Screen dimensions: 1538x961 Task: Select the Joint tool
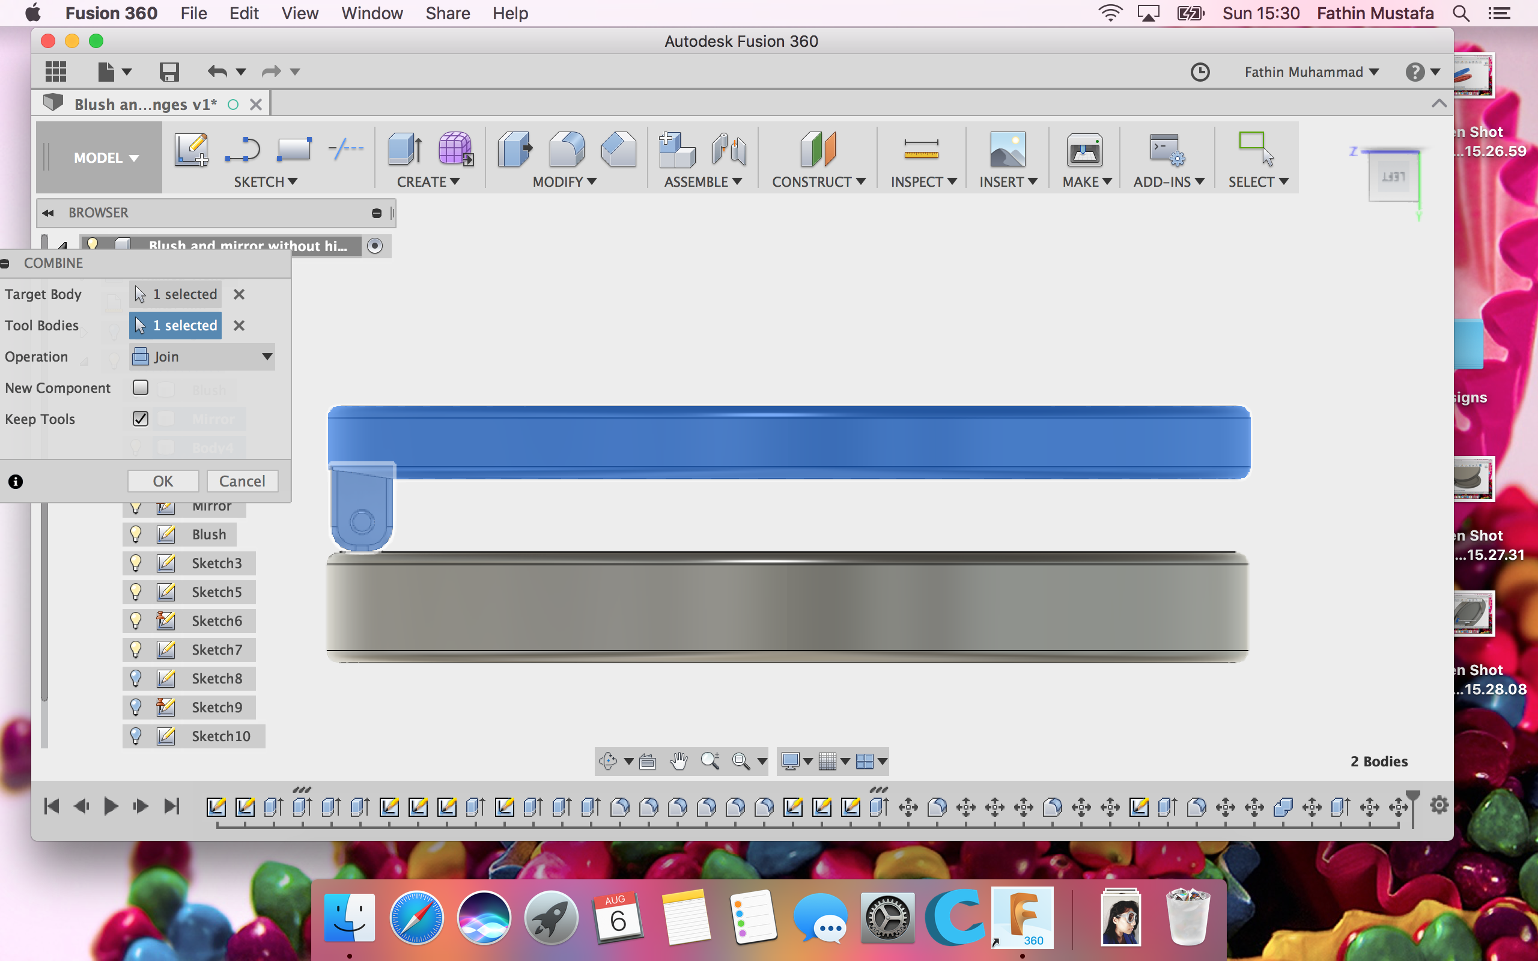pyautogui.click(x=728, y=150)
